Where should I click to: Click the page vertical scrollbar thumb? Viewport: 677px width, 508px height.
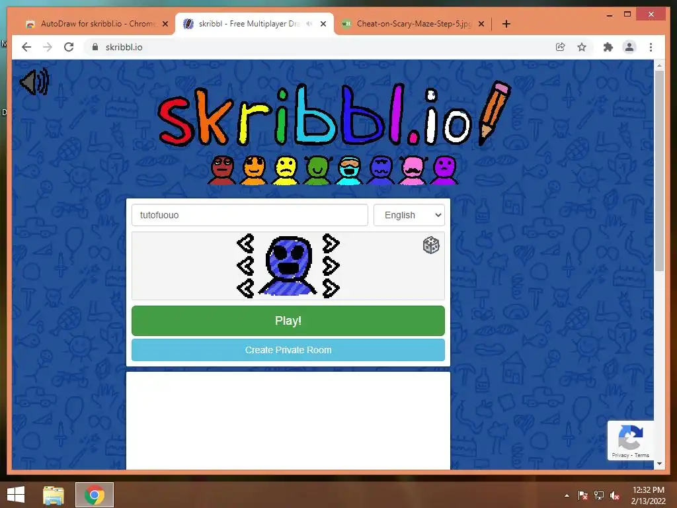659,171
